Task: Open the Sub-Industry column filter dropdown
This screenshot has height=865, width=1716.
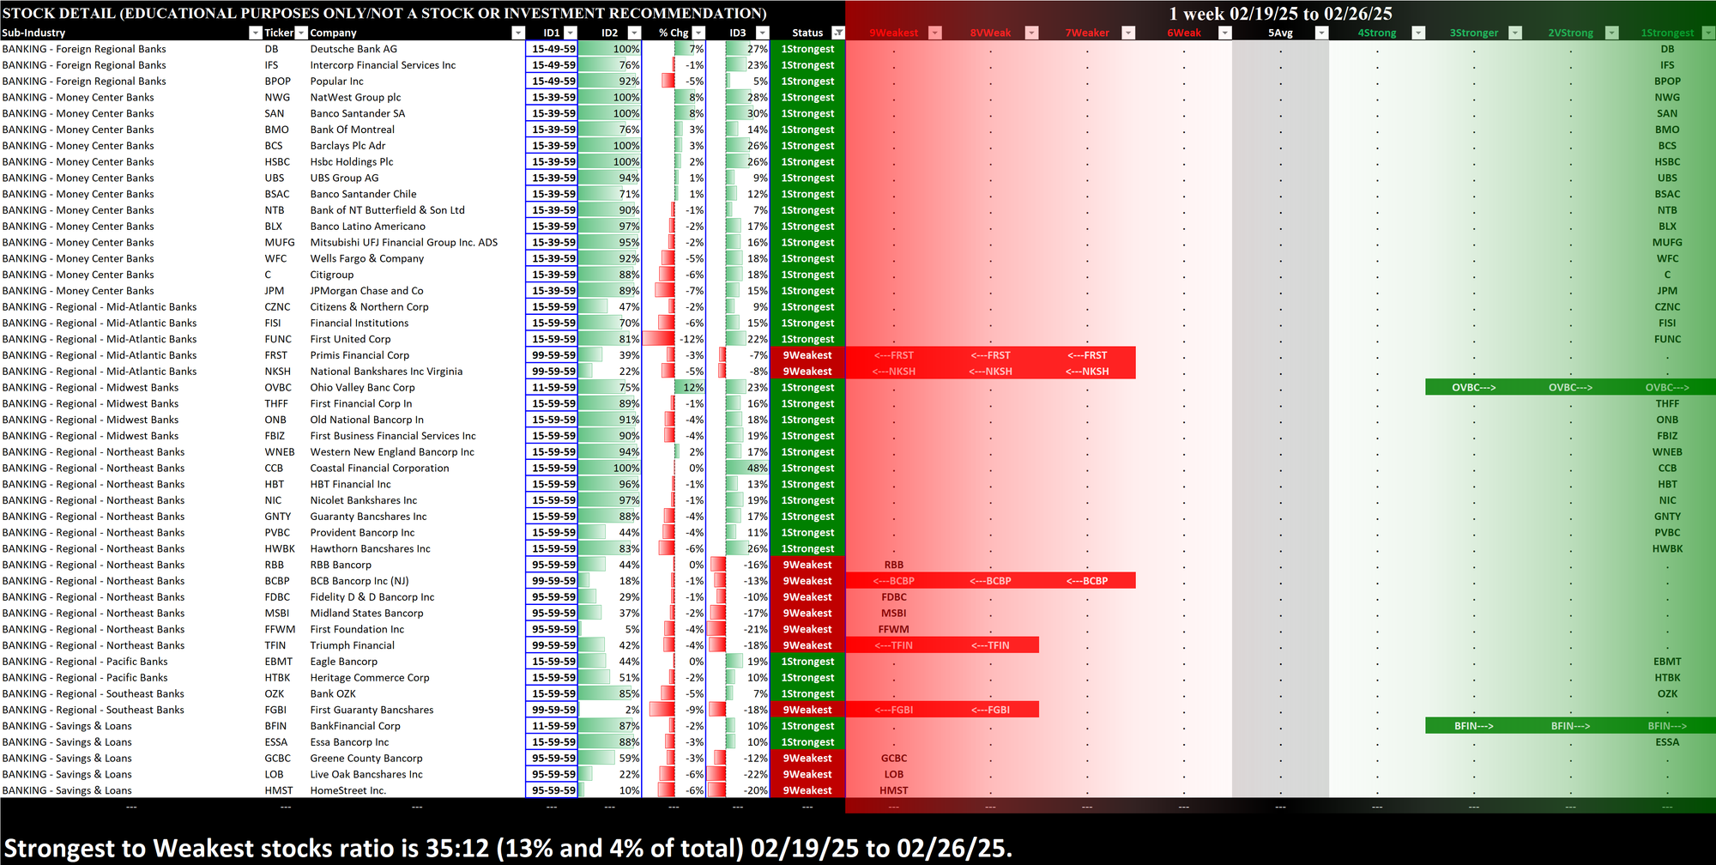Action: point(255,33)
